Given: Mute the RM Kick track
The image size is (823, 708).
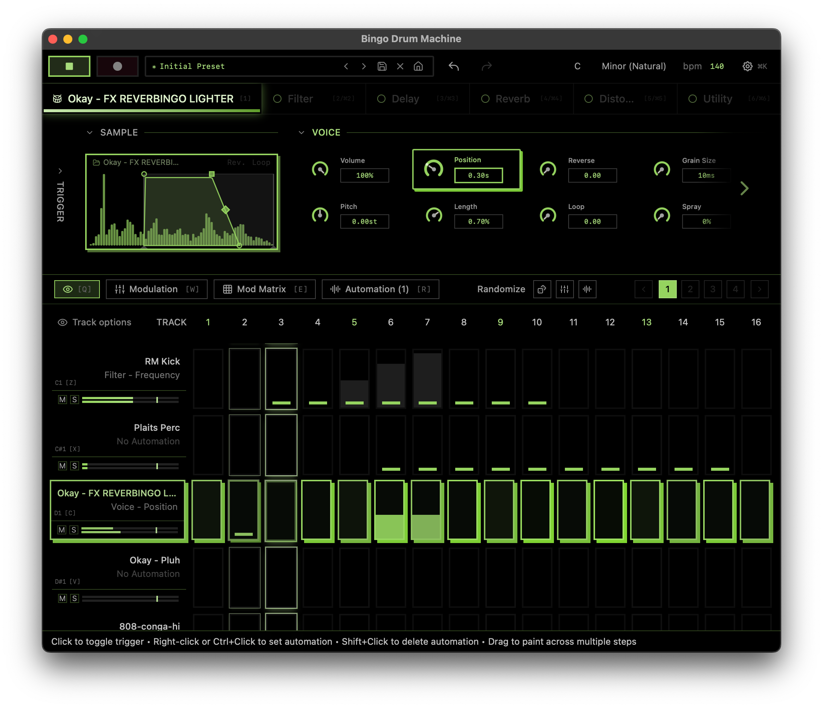Looking at the screenshot, I should [x=62, y=400].
